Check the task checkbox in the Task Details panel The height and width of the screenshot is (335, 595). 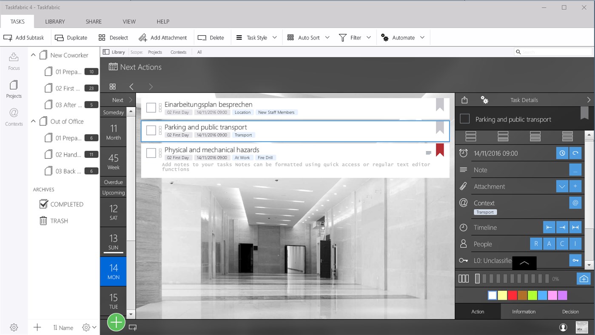pos(464,119)
